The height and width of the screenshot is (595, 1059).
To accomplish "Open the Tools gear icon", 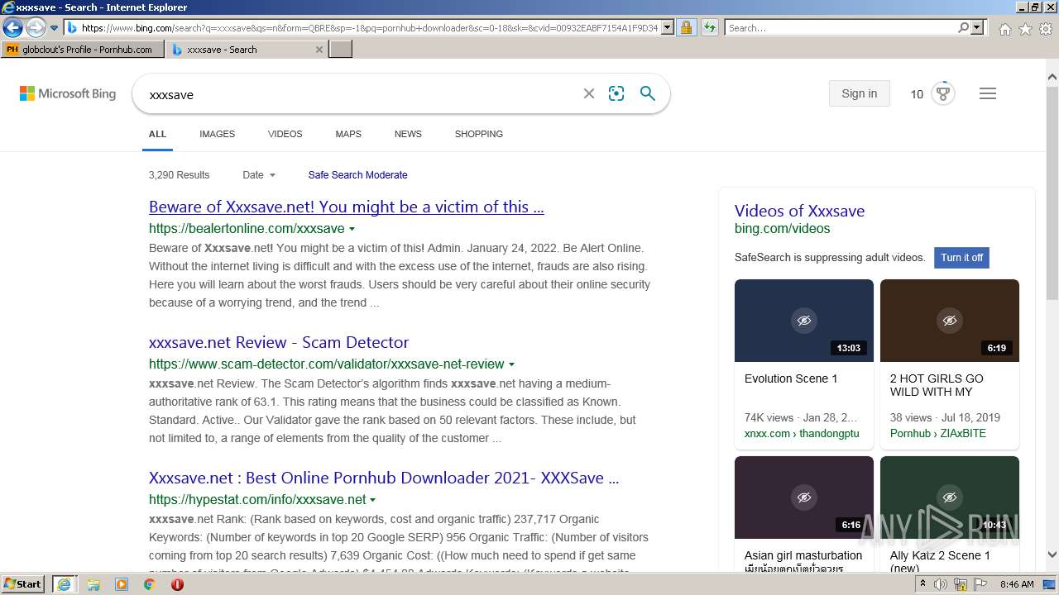I will point(1046,29).
